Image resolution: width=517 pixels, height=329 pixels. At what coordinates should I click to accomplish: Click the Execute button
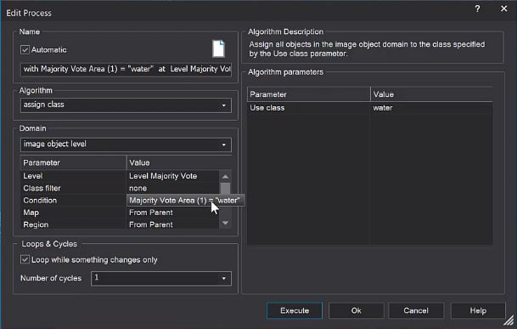click(295, 310)
